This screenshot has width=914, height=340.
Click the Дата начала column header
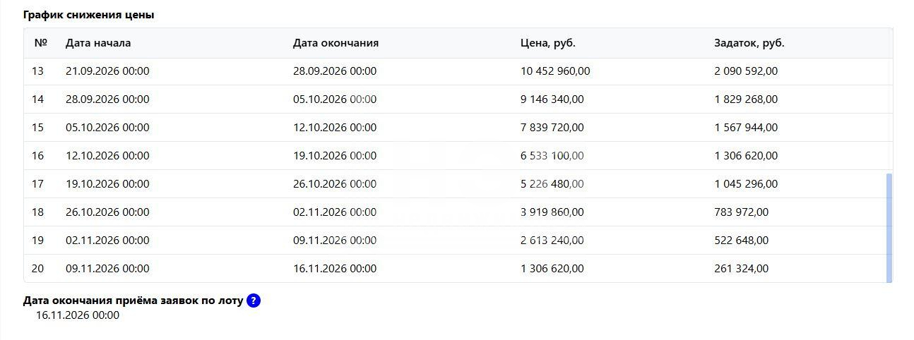point(98,43)
